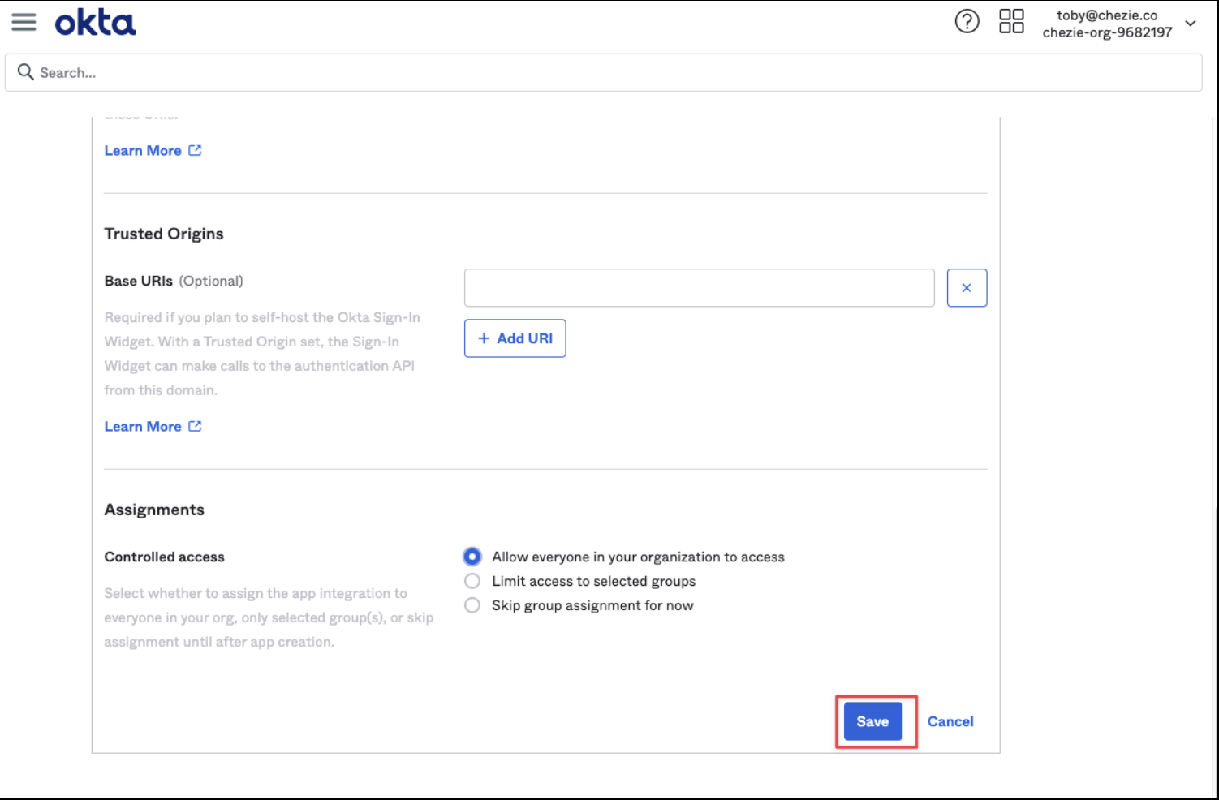Image resolution: width=1219 pixels, height=800 pixels.
Task: Focus the Base URIs text field
Action: (x=699, y=288)
